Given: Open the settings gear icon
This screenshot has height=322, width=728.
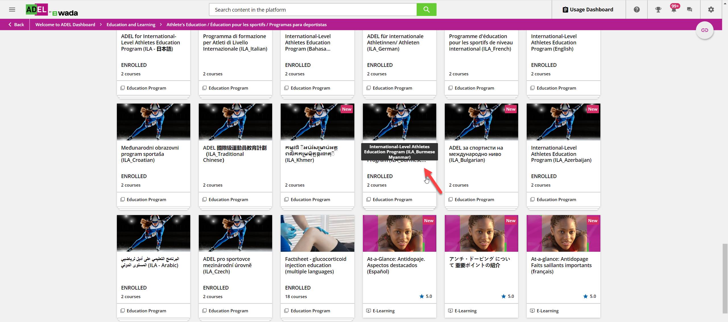Looking at the screenshot, I should 711,10.
